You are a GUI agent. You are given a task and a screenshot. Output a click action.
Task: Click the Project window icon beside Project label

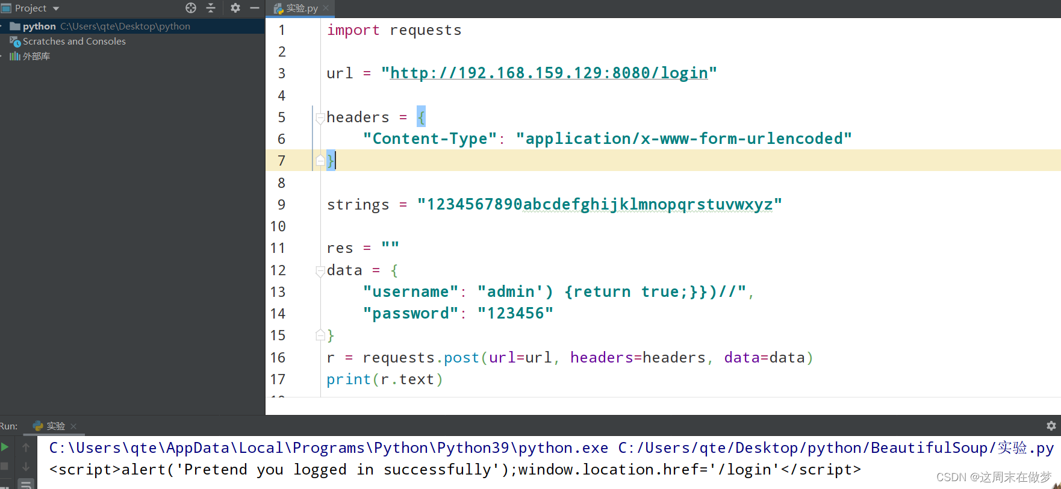(x=6, y=8)
